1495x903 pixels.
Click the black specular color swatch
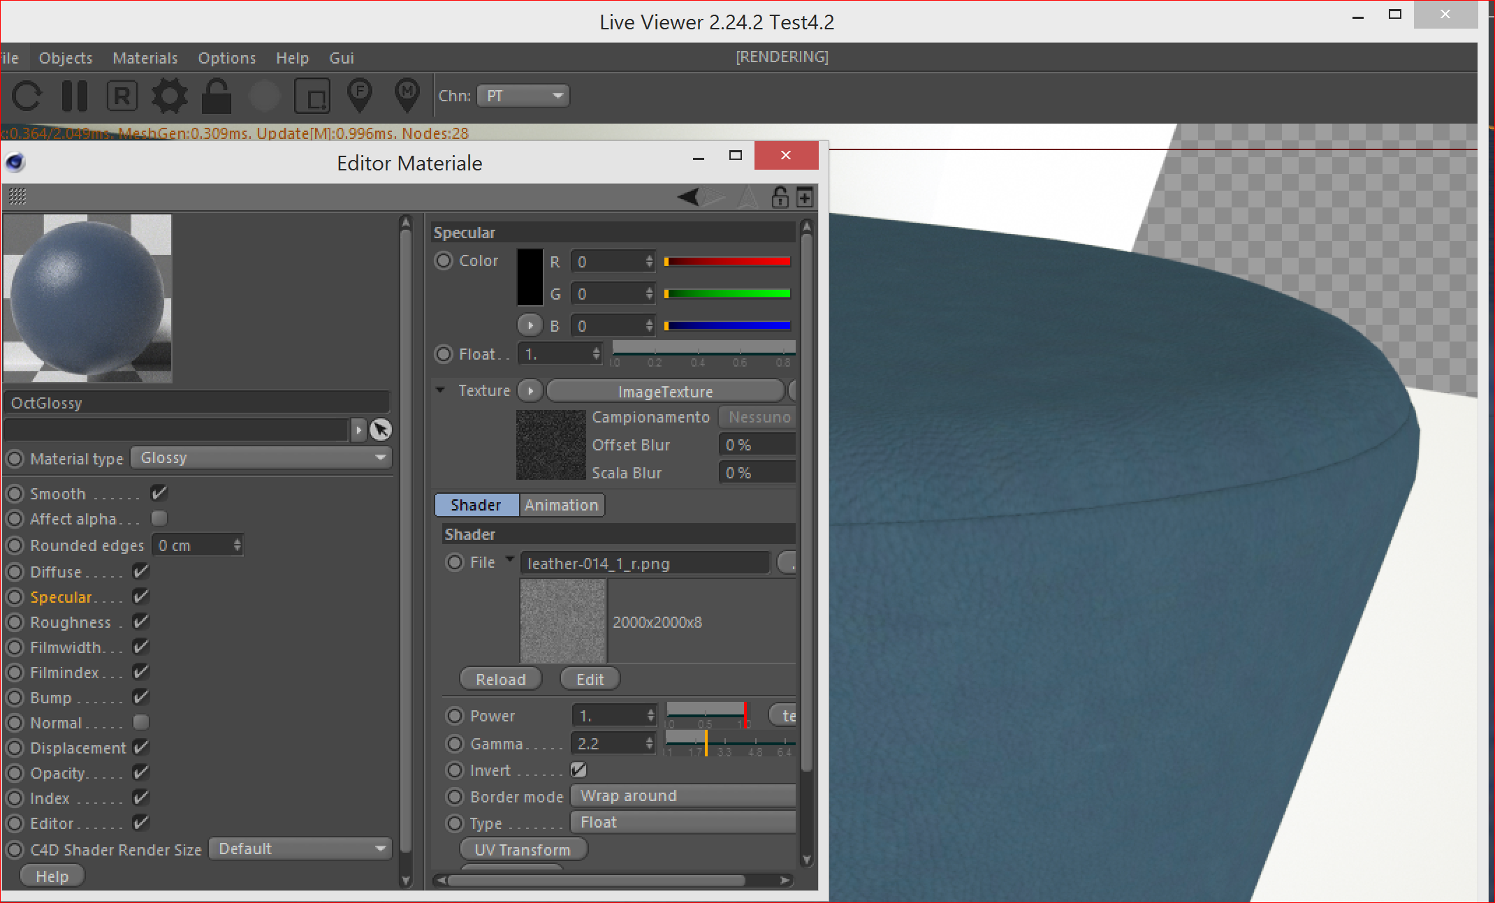pos(530,277)
